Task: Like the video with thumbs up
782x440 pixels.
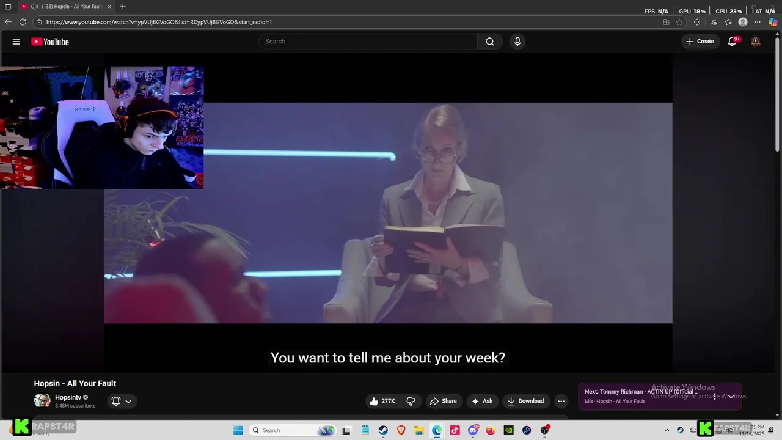Action: tap(382, 401)
